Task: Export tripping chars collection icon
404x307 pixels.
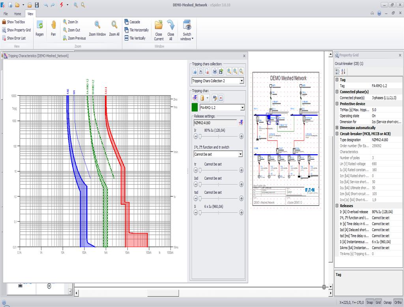Action: (221, 71)
